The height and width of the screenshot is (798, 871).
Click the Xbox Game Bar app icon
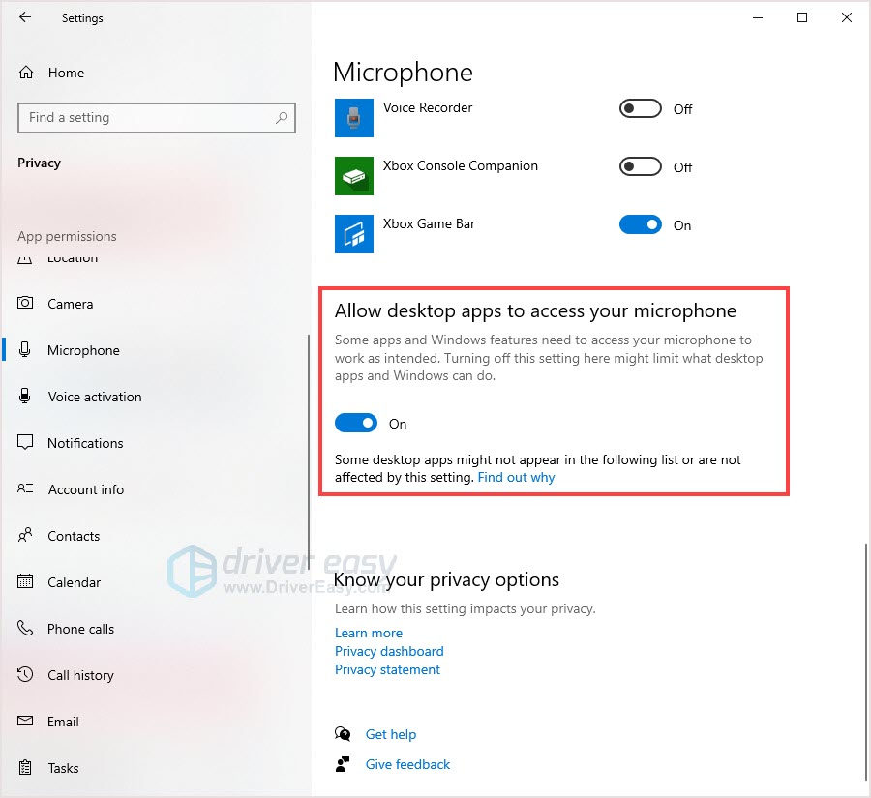[354, 234]
